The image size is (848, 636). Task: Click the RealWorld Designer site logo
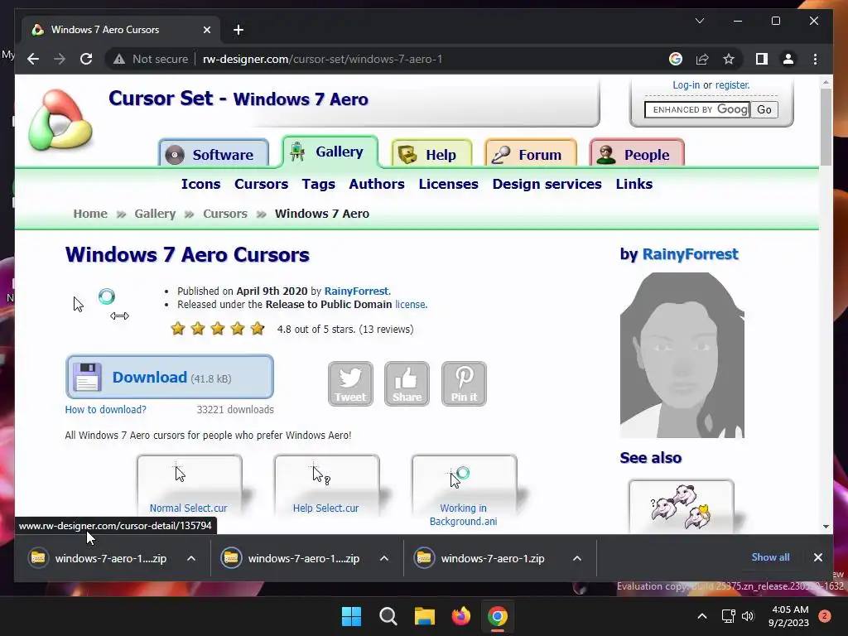click(60, 120)
